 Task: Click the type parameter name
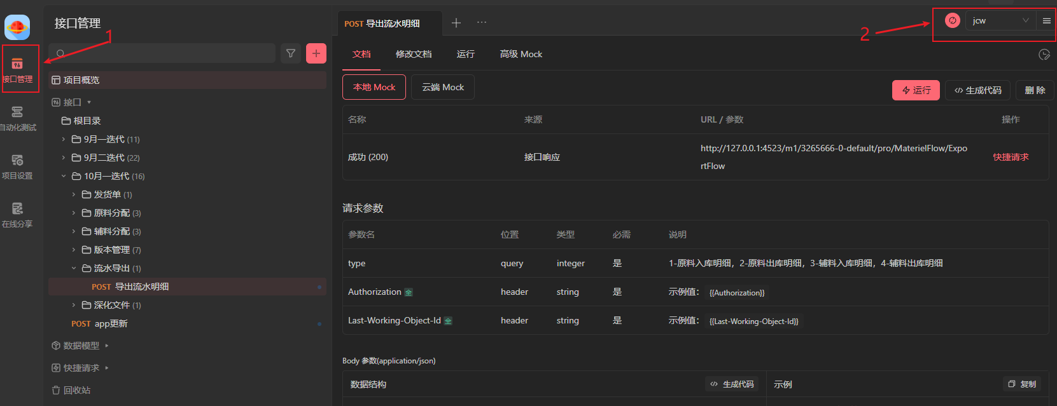tap(357, 263)
